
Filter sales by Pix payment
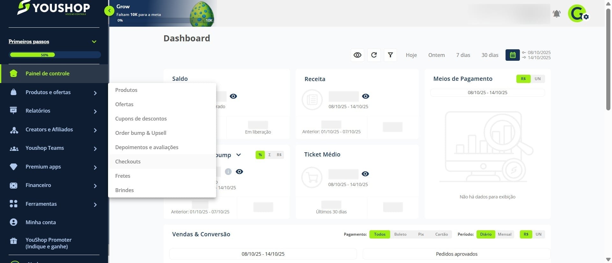point(421,234)
